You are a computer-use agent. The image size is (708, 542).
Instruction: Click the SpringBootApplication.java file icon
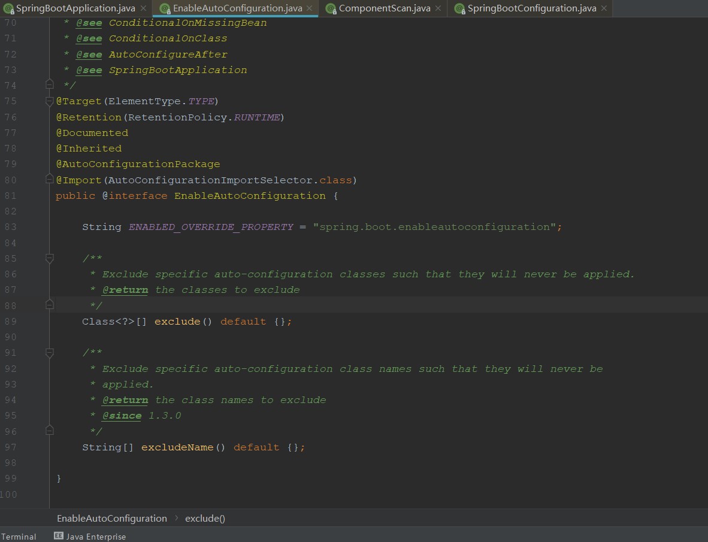click(x=8, y=8)
